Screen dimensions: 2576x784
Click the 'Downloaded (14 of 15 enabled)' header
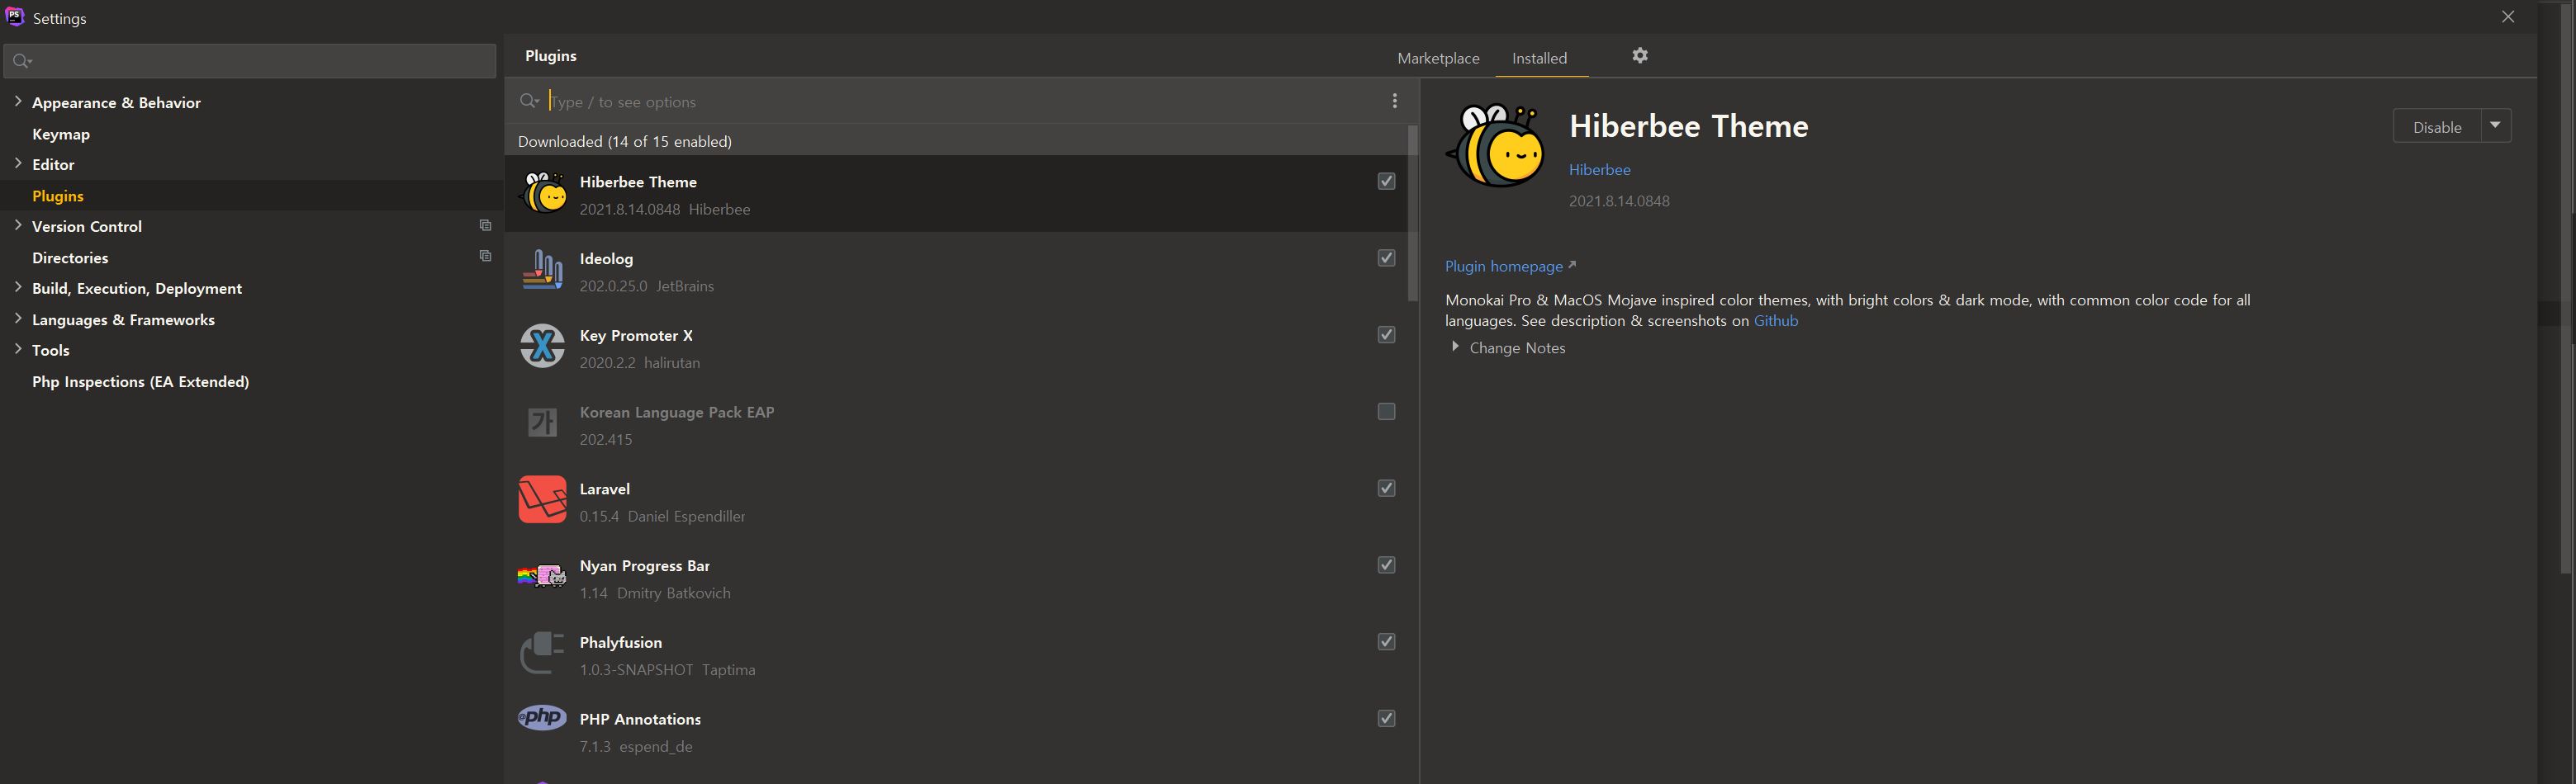coord(625,142)
